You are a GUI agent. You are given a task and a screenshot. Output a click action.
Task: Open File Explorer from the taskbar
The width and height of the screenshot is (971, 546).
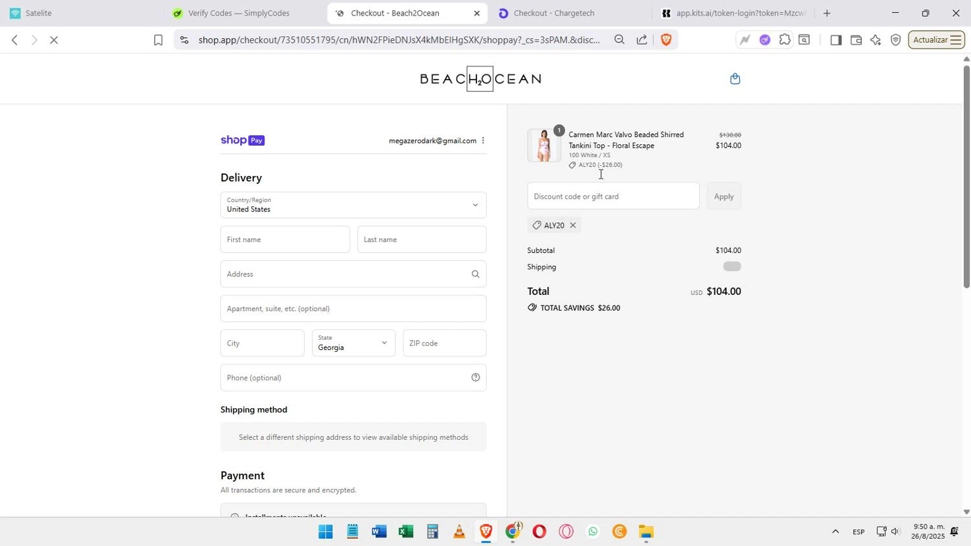[646, 532]
